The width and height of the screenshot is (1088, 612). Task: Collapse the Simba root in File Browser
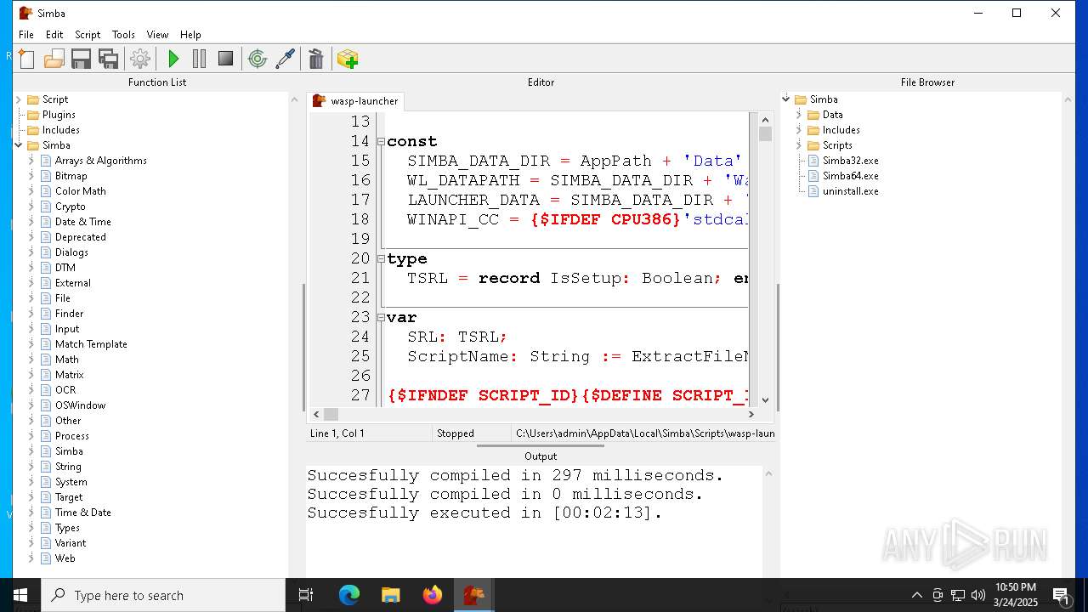click(786, 99)
